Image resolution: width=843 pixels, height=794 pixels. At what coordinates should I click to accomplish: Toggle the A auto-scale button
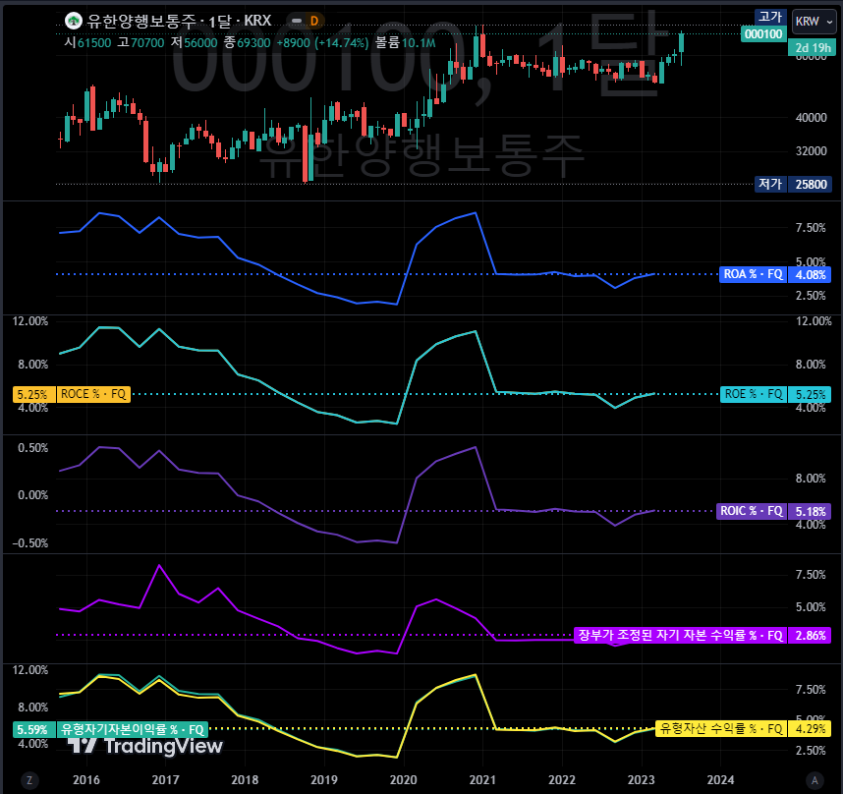click(815, 780)
